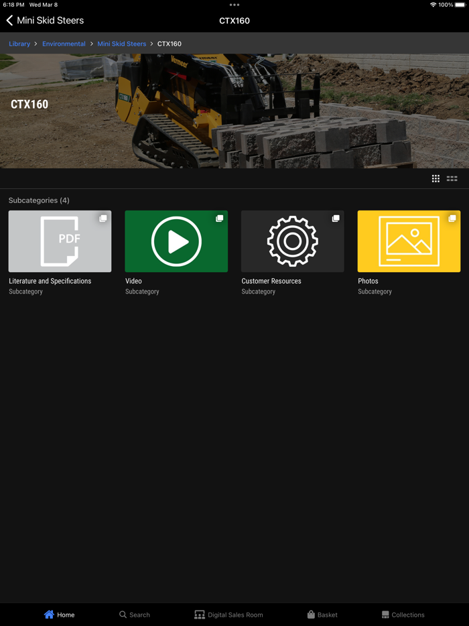Tap the battery status indicator
469x626 pixels.
[460, 5]
